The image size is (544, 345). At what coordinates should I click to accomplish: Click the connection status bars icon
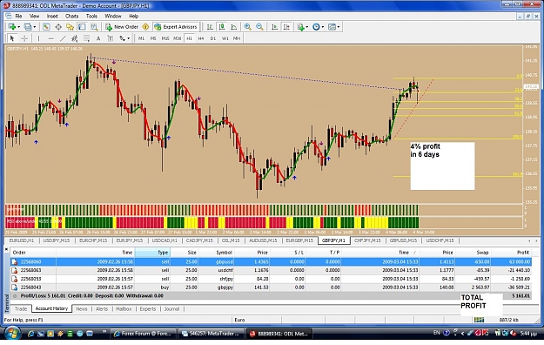coord(479,320)
